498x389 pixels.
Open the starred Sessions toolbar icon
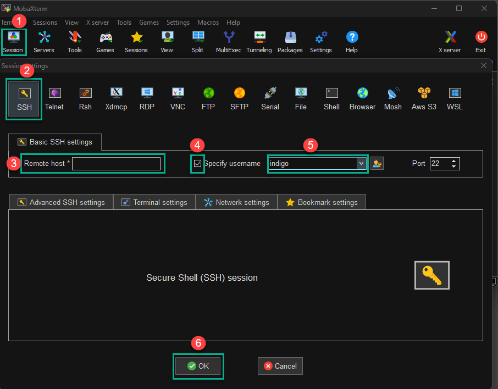(136, 42)
